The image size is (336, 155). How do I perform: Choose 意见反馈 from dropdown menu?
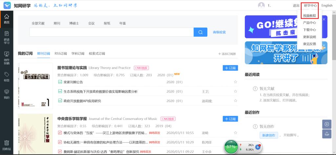309,44
